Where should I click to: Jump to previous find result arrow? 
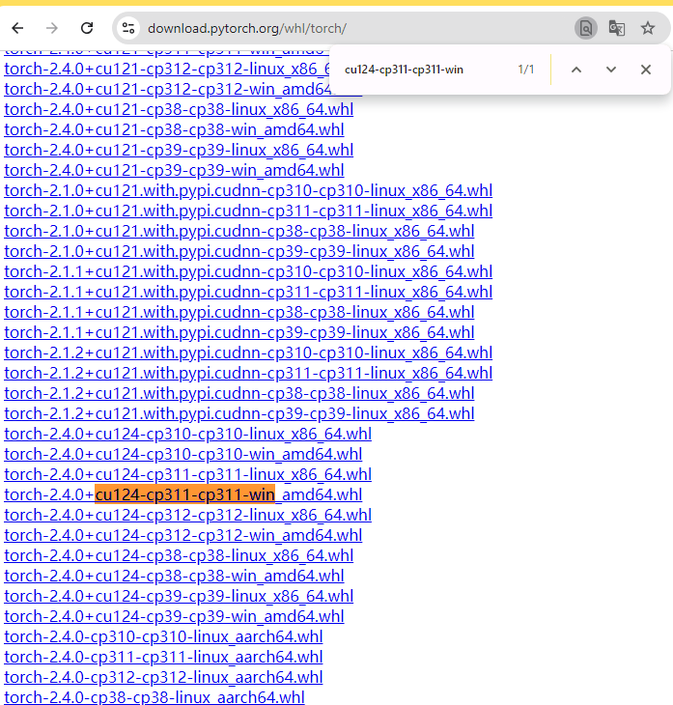pos(576,70)
